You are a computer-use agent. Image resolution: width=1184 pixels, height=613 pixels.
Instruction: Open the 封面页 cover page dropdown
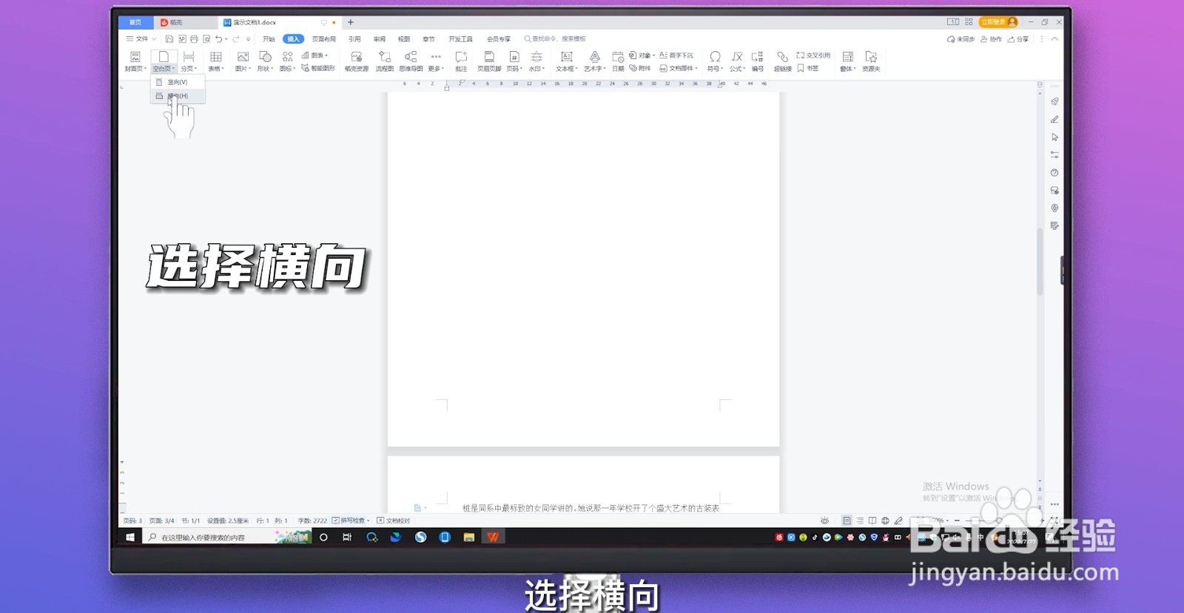pos(135,61)
